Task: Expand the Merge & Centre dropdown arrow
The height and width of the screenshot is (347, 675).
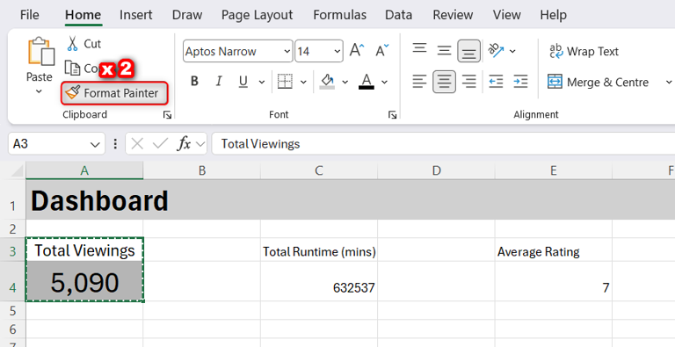Action: [668, 82]
